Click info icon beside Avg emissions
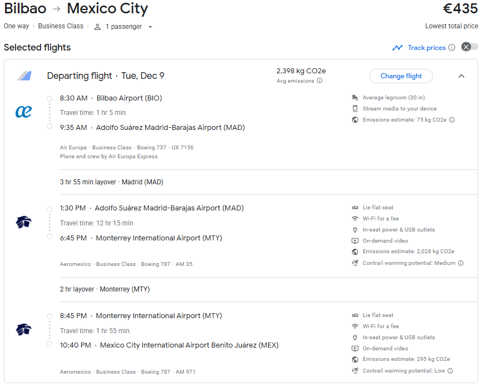Viewport: 482px width, 387px height. click(320, 81)
